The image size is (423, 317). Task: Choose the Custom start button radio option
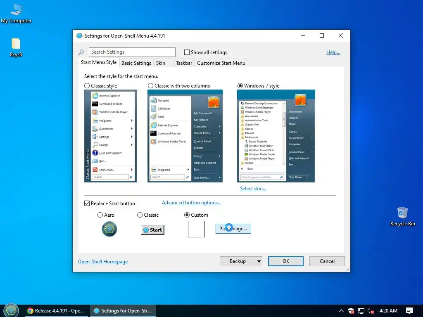point(187,215)
